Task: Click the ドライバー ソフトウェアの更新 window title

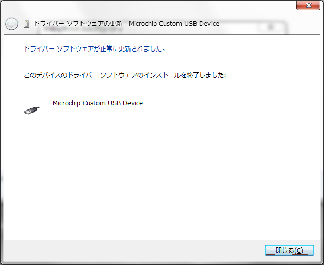Action: tap(126, 24)
